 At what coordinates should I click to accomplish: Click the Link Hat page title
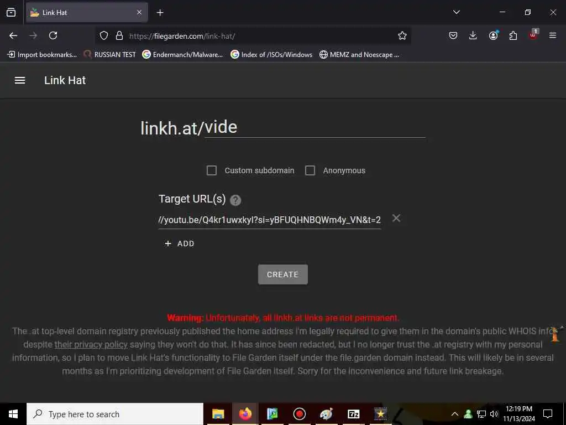(65, 80)
